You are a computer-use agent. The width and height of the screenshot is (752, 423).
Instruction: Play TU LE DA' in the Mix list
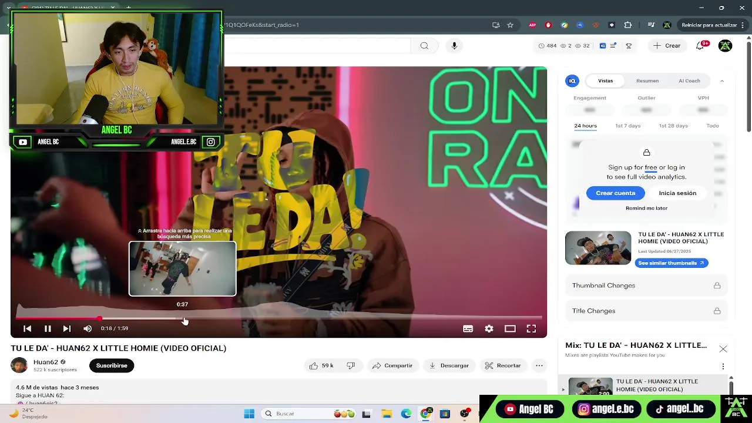646,386
